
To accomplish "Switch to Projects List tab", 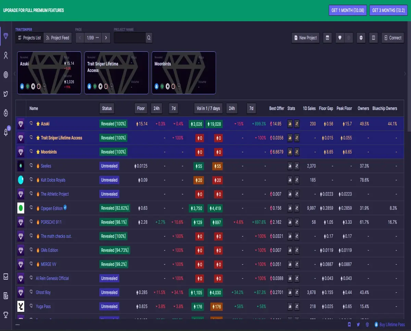I will [x=29, y=38].
